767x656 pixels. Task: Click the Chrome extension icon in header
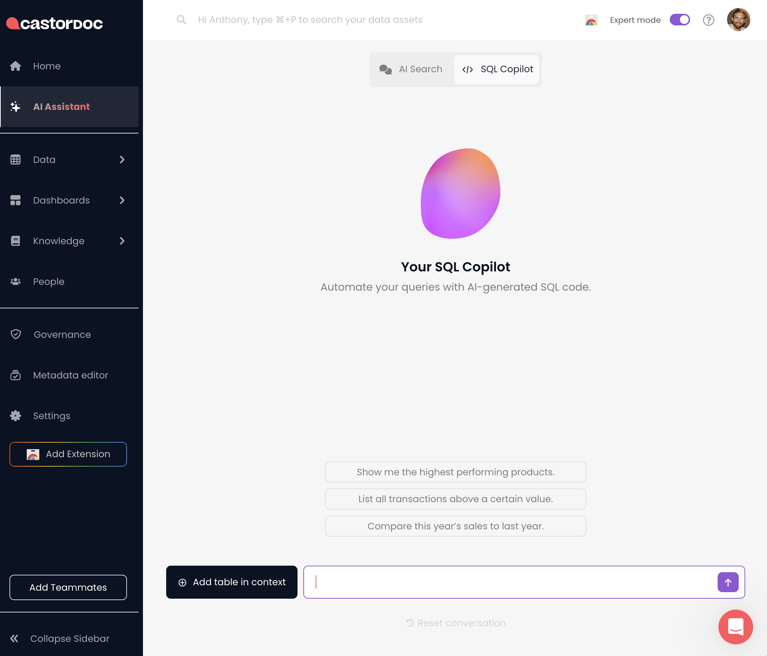click(591, 20)
